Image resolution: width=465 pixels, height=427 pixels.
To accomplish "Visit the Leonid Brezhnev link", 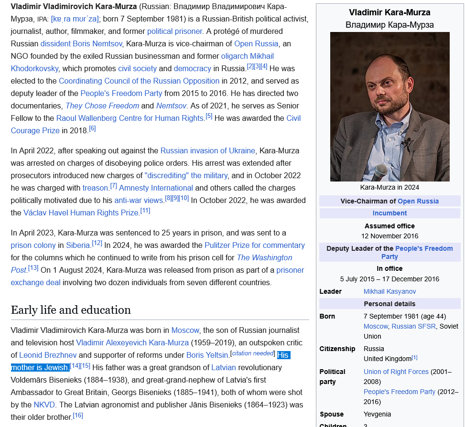I will (x=48, y=355).
